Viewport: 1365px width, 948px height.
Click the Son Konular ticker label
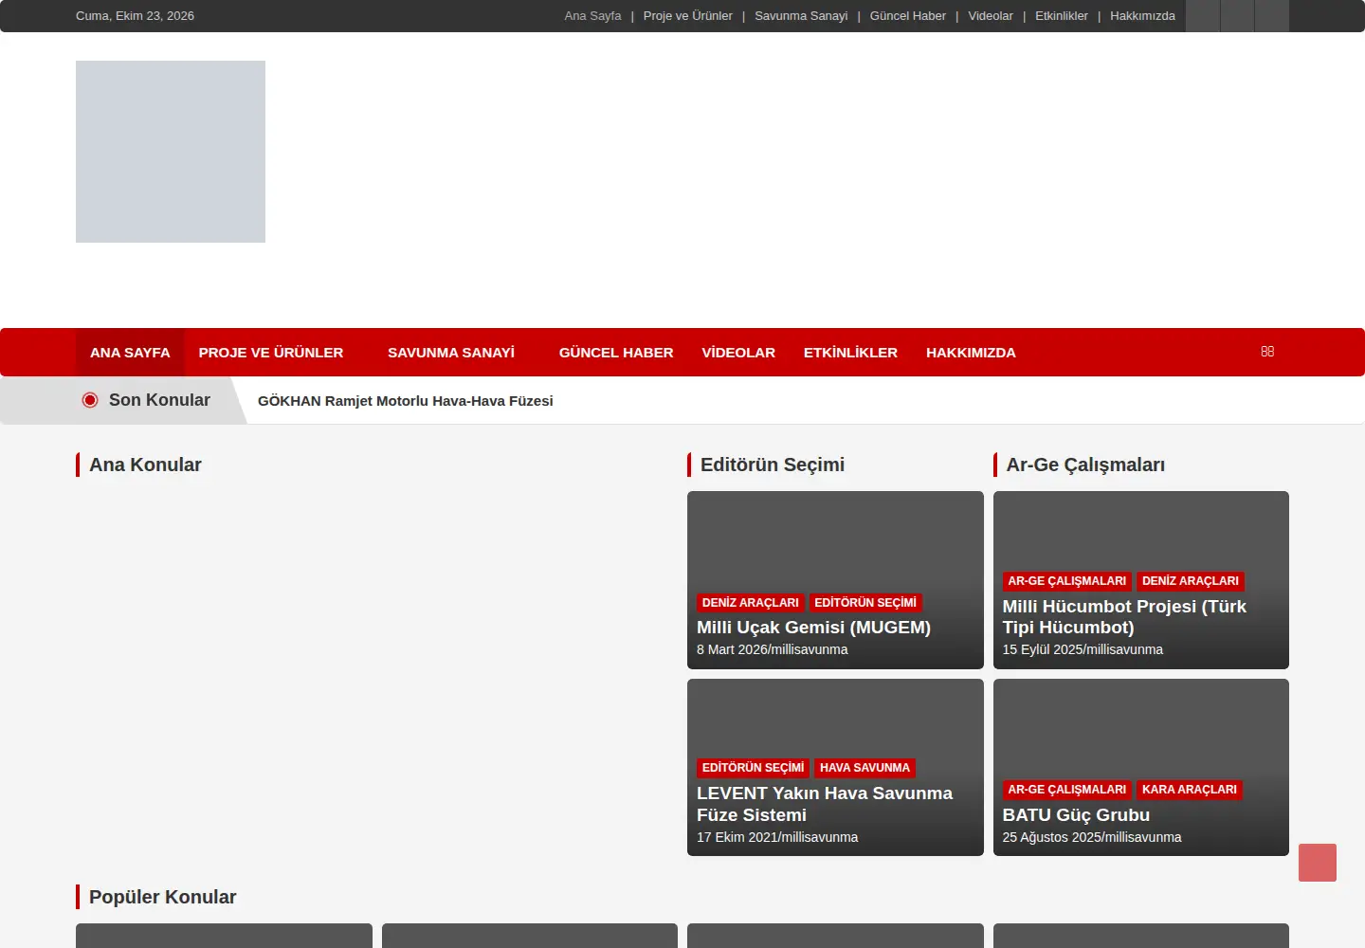(x=159, y=400)
